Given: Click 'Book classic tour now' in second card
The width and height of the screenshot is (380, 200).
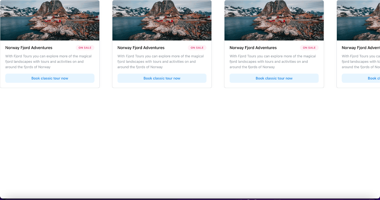Looking at the screenshot, I should coord(162,78).
